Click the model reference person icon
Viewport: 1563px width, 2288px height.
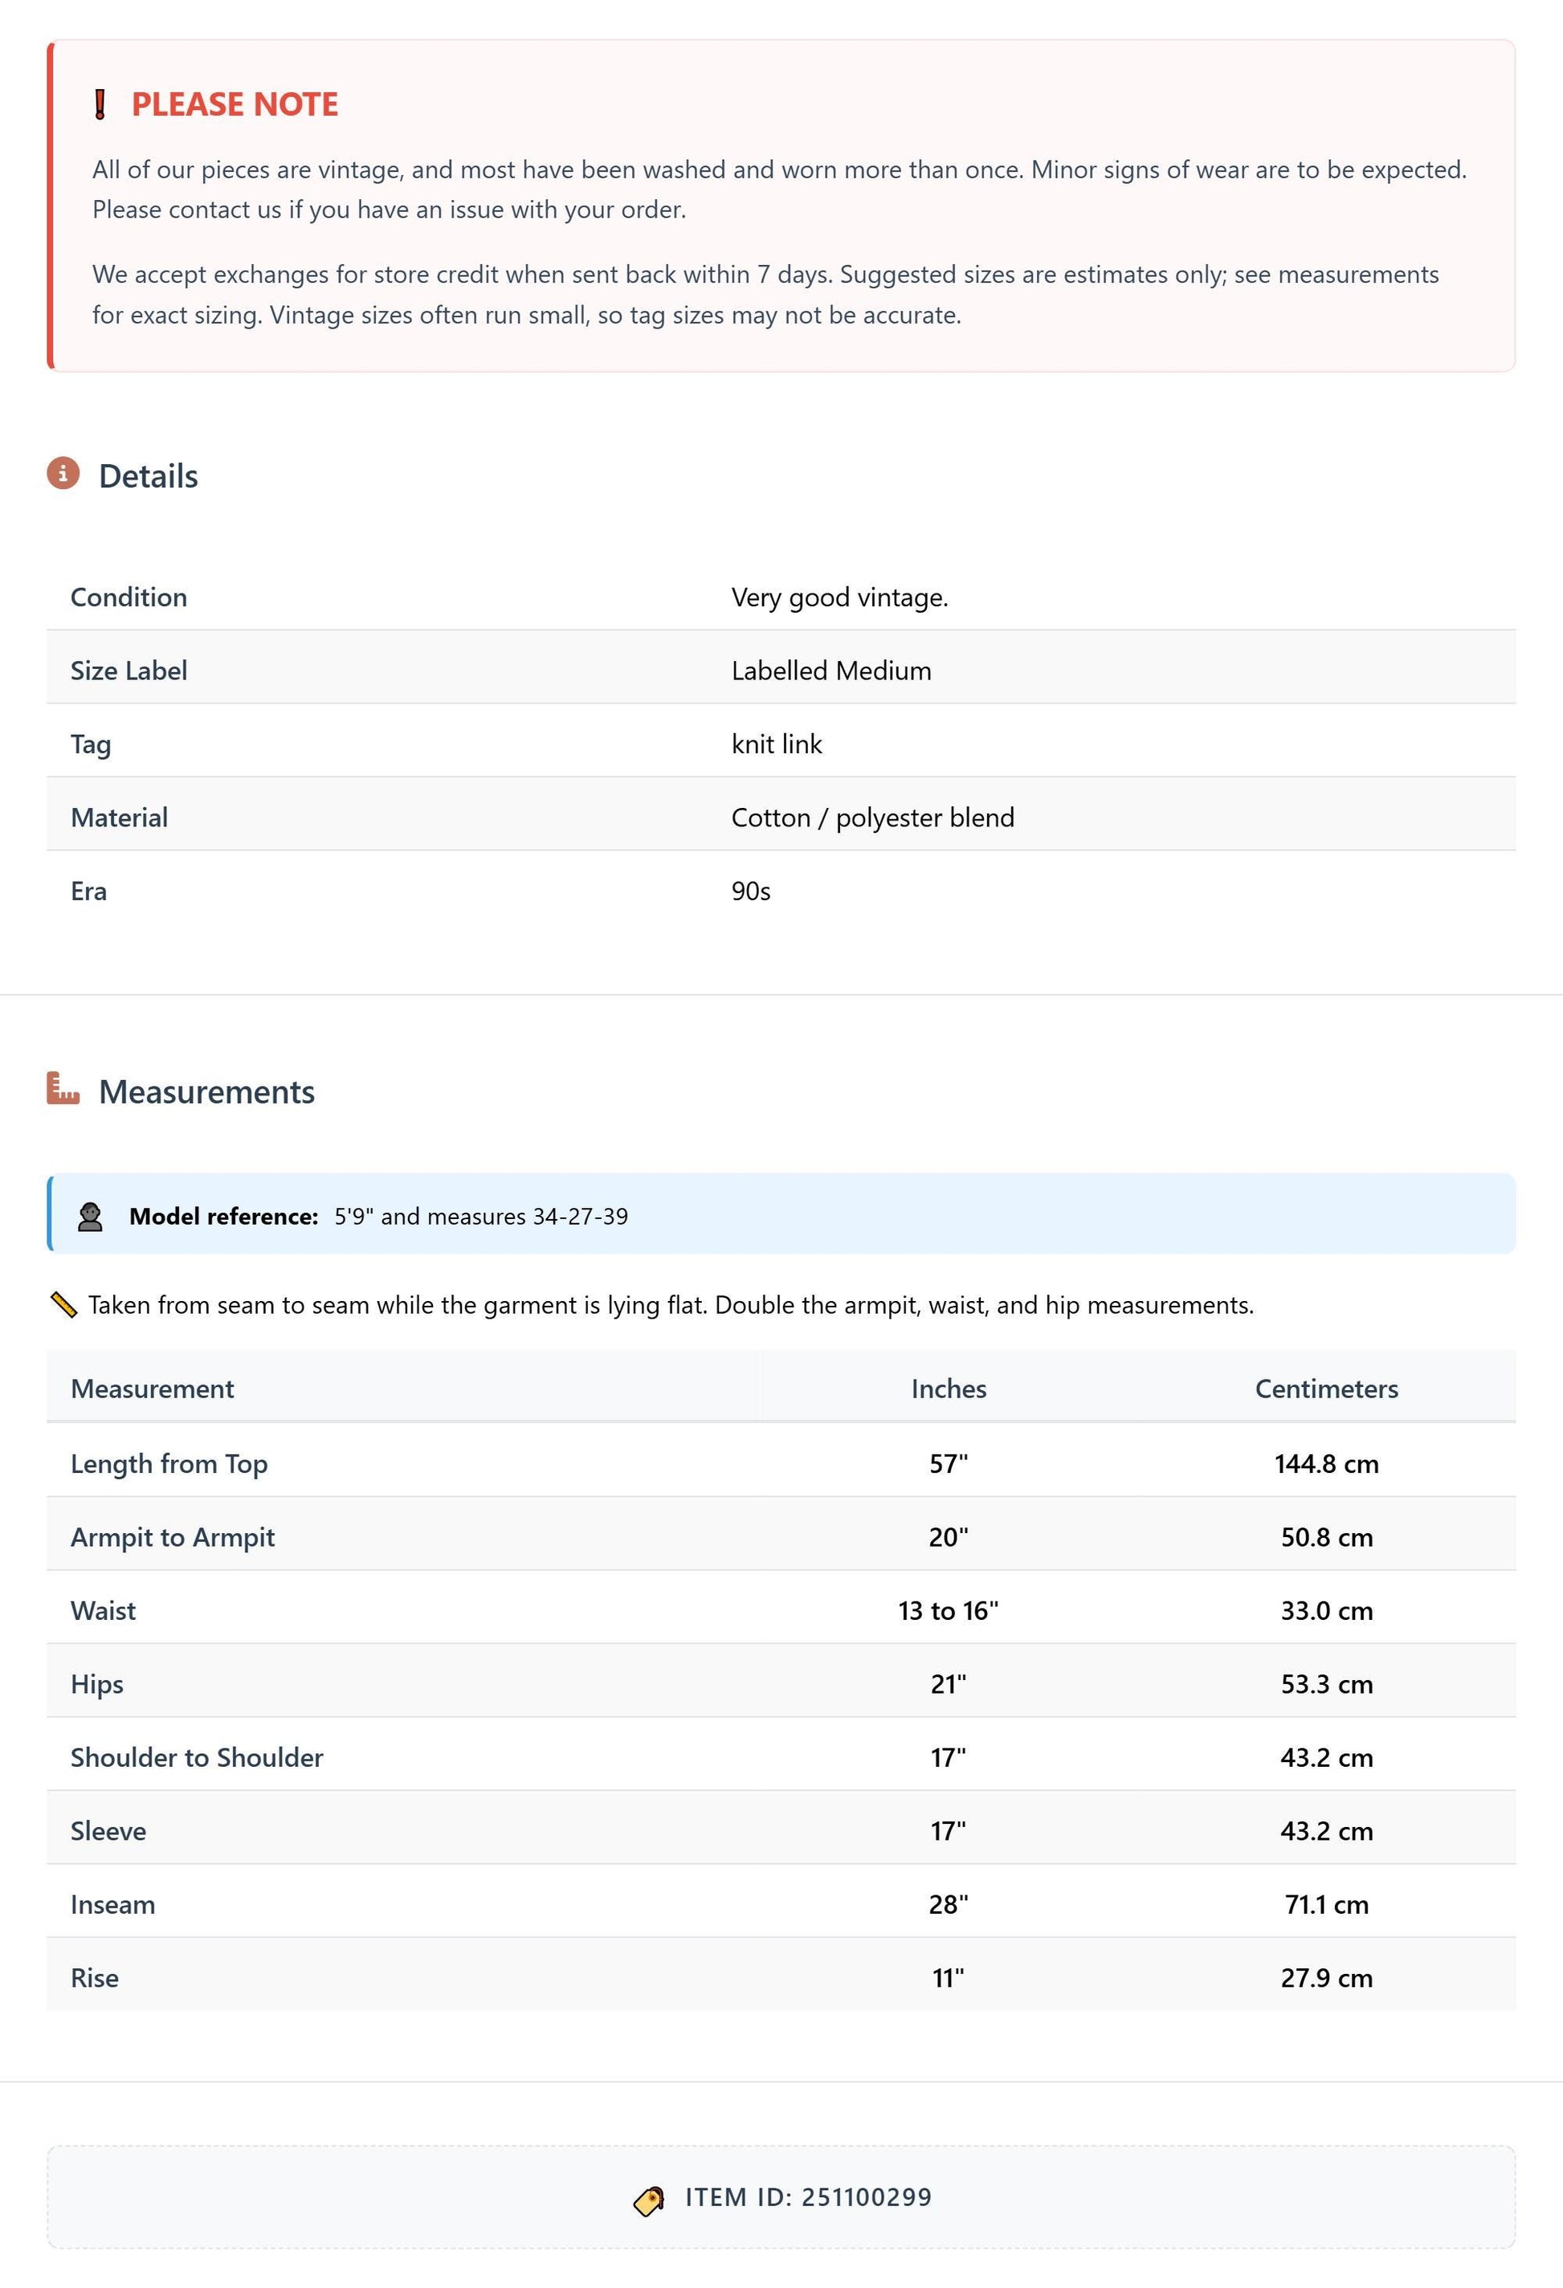91,1217
